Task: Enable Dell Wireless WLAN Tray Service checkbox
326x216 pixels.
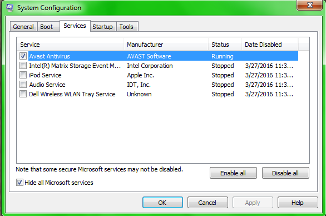Action: point(23,94)
